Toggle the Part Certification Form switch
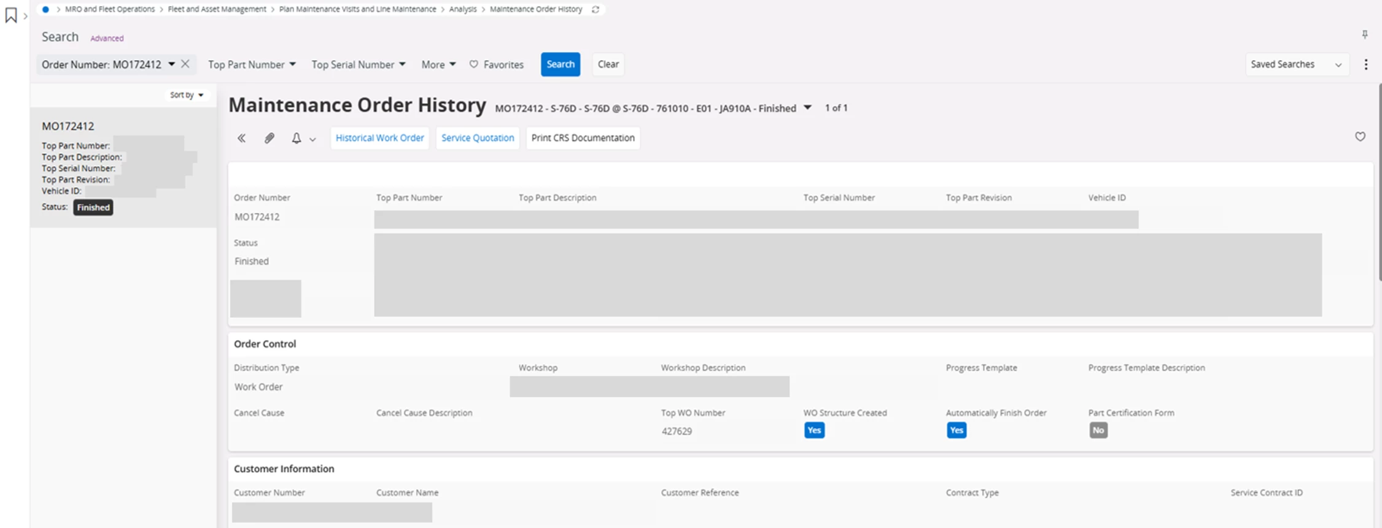Viewport: 1382px width, 528px height. [x=1098, y=430]
